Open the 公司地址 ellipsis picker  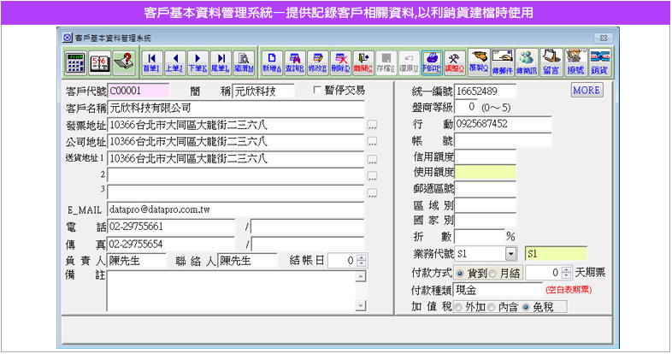tap(372, 143)
